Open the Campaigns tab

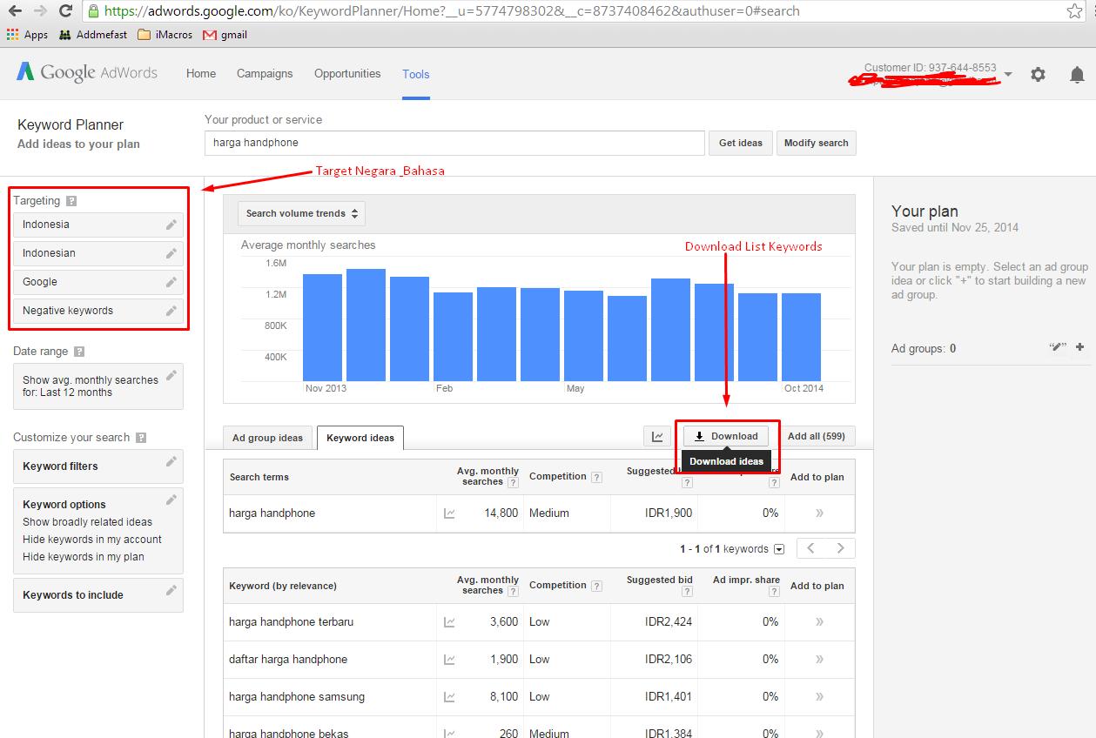[265, 74]
